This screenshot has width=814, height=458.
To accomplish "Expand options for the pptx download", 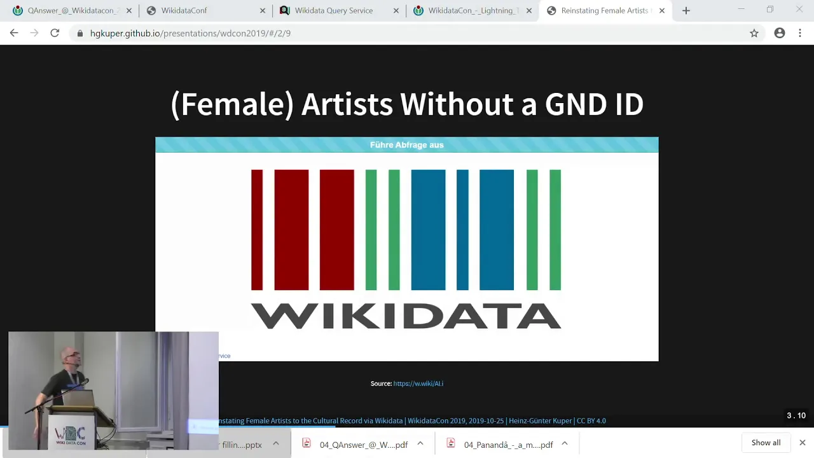I will pyautogui.click(x=276, y=444).
